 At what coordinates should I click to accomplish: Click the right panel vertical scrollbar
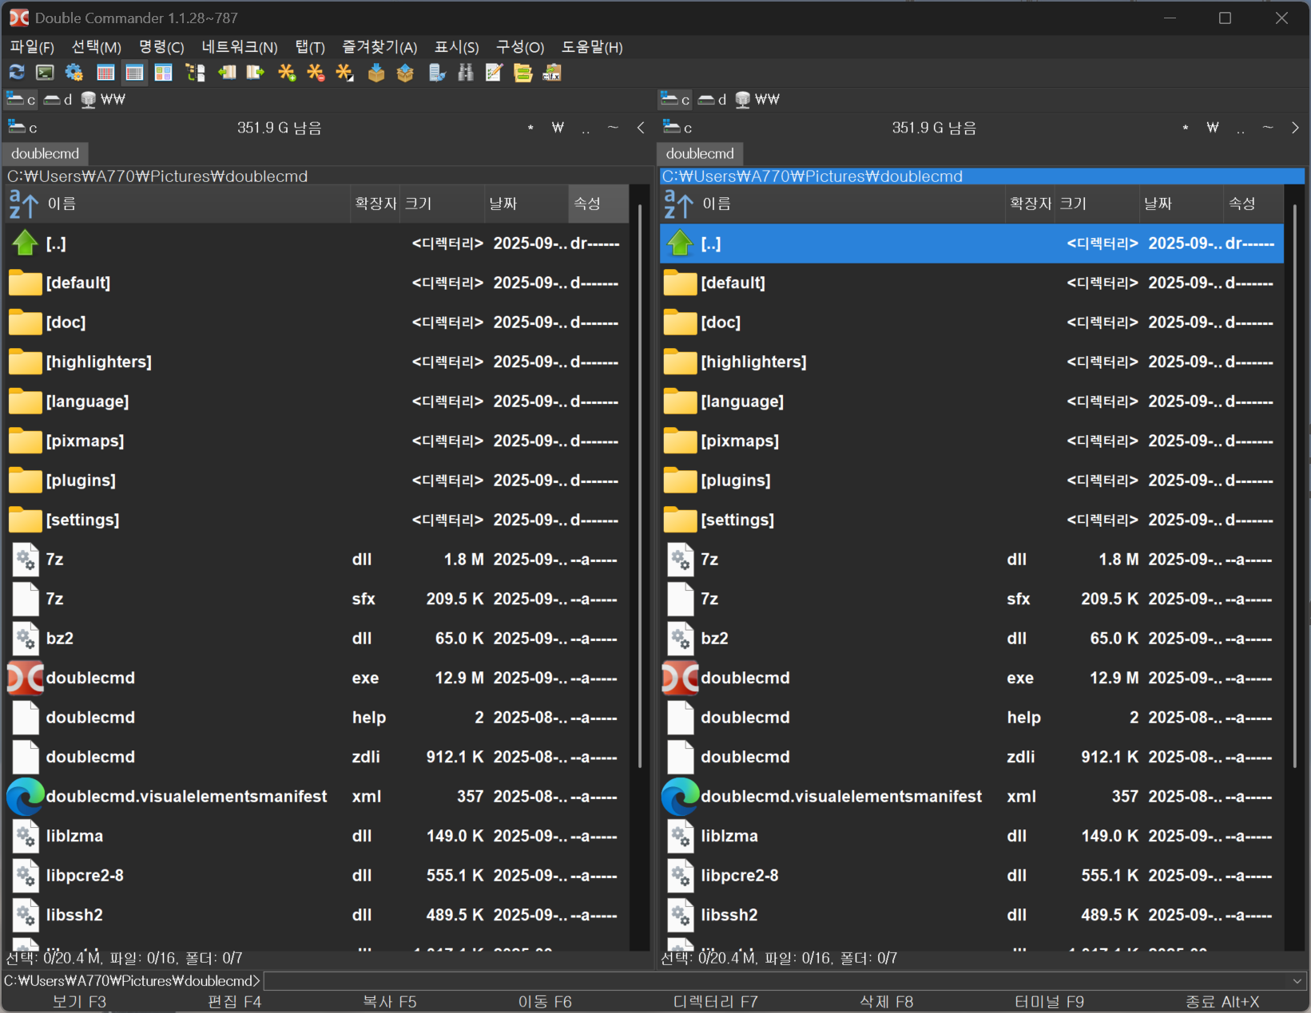click(x=1295, y=487)
